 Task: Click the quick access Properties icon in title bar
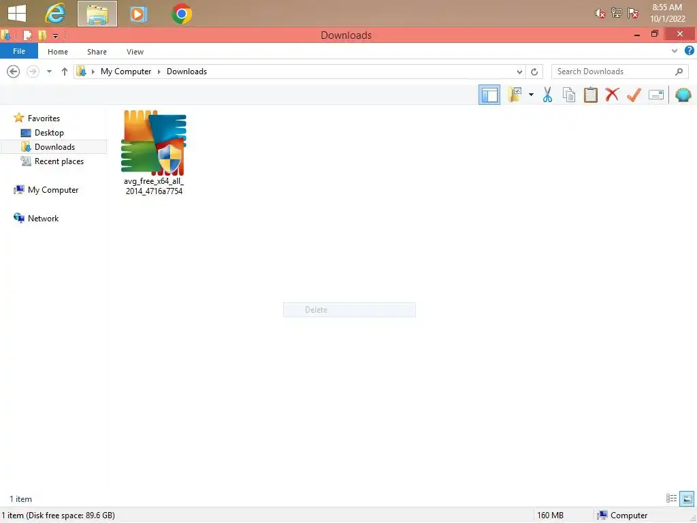click(27, 35)
